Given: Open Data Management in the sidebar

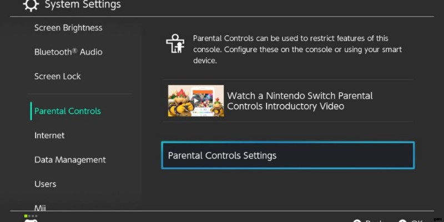Looking at the screenshot, I should point(70,160).
